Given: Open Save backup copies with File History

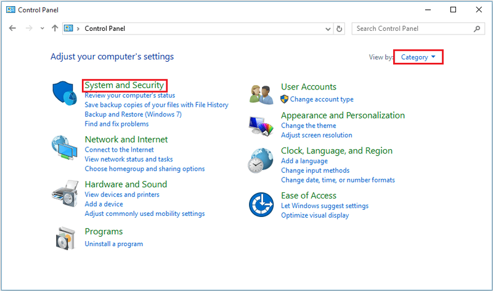Looking at the screenshot, I should click(x=157, y=105).
